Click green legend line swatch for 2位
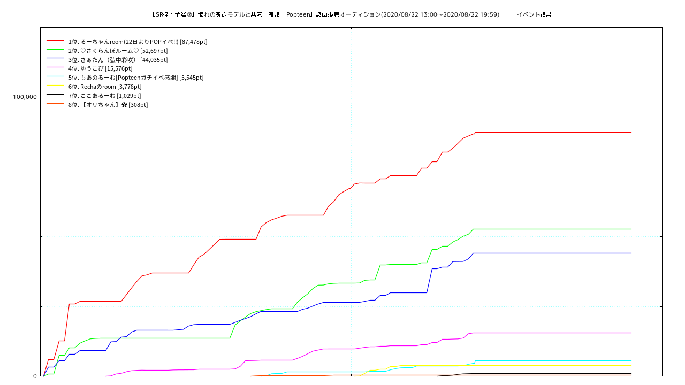Image resolution: width=685 pixels, height=385 pixels. 56,50
